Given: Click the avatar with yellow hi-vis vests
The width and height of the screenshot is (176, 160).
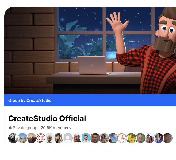Looking at the screenshot, I should tap(131, 138).
